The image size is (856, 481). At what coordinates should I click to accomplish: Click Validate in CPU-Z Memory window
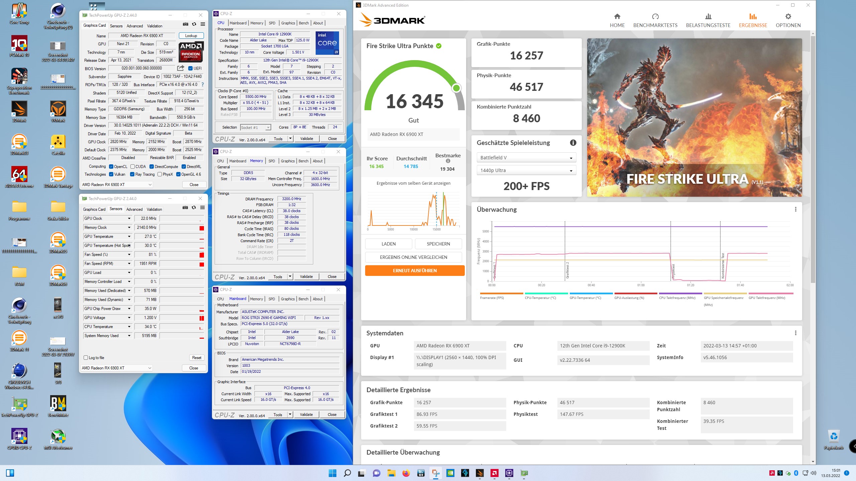(x=306, y=277)
